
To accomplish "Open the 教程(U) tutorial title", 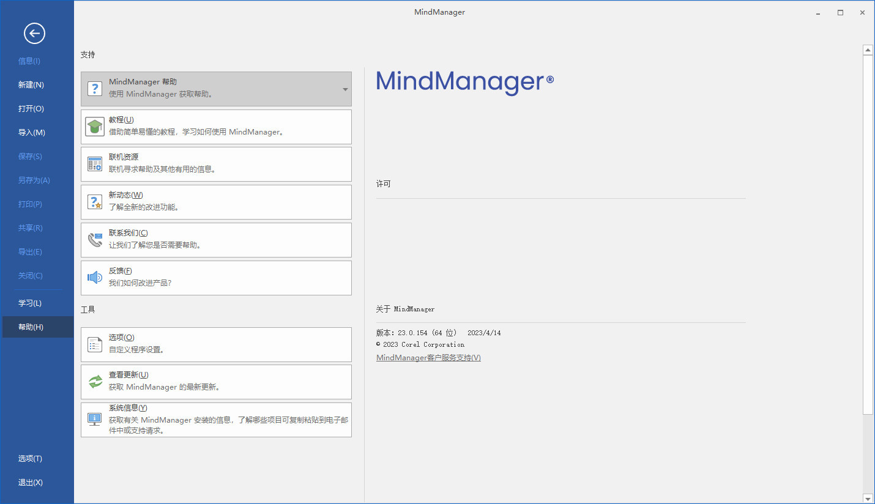I will click(x=121, y=120).
